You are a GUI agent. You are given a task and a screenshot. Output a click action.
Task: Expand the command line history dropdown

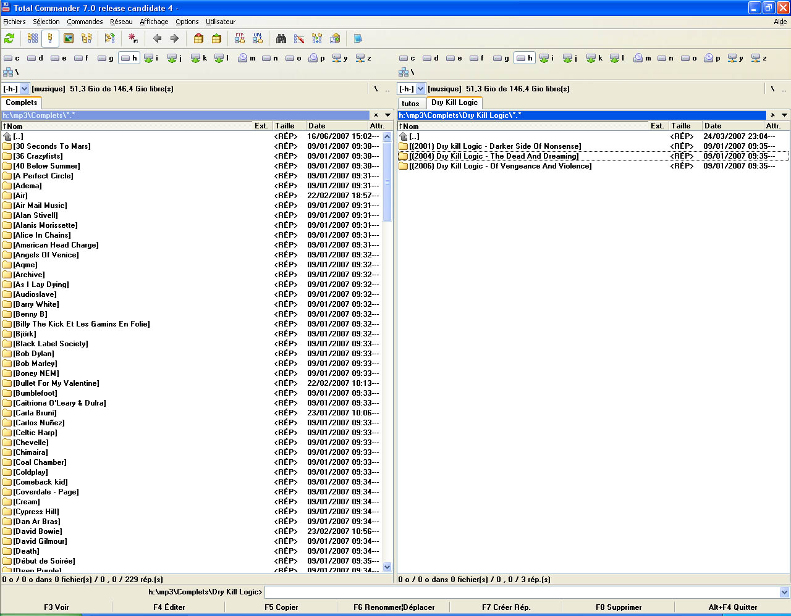(784, 593)
